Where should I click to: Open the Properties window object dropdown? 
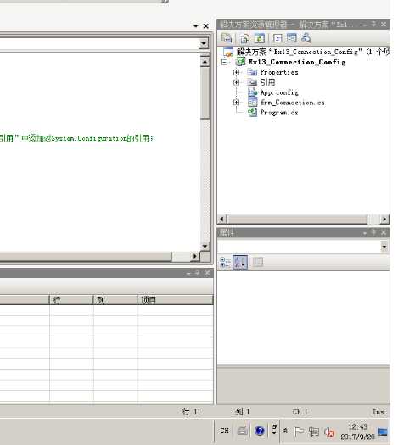point(384,247)
